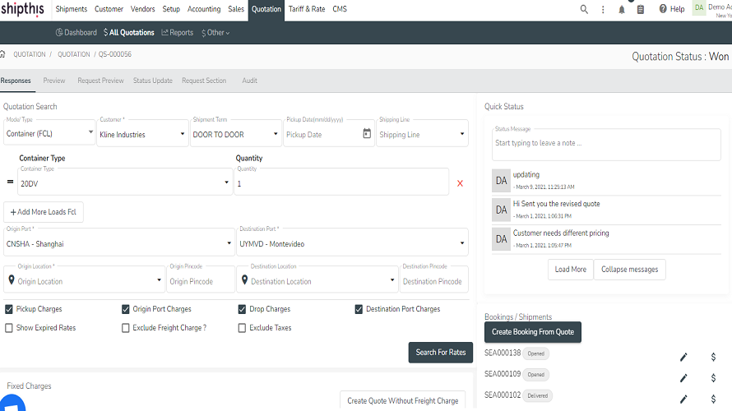This screenshot has width=732, height=411.
Task: Open charges for SEA000102 dollar icon
Action: click(713, 399)
